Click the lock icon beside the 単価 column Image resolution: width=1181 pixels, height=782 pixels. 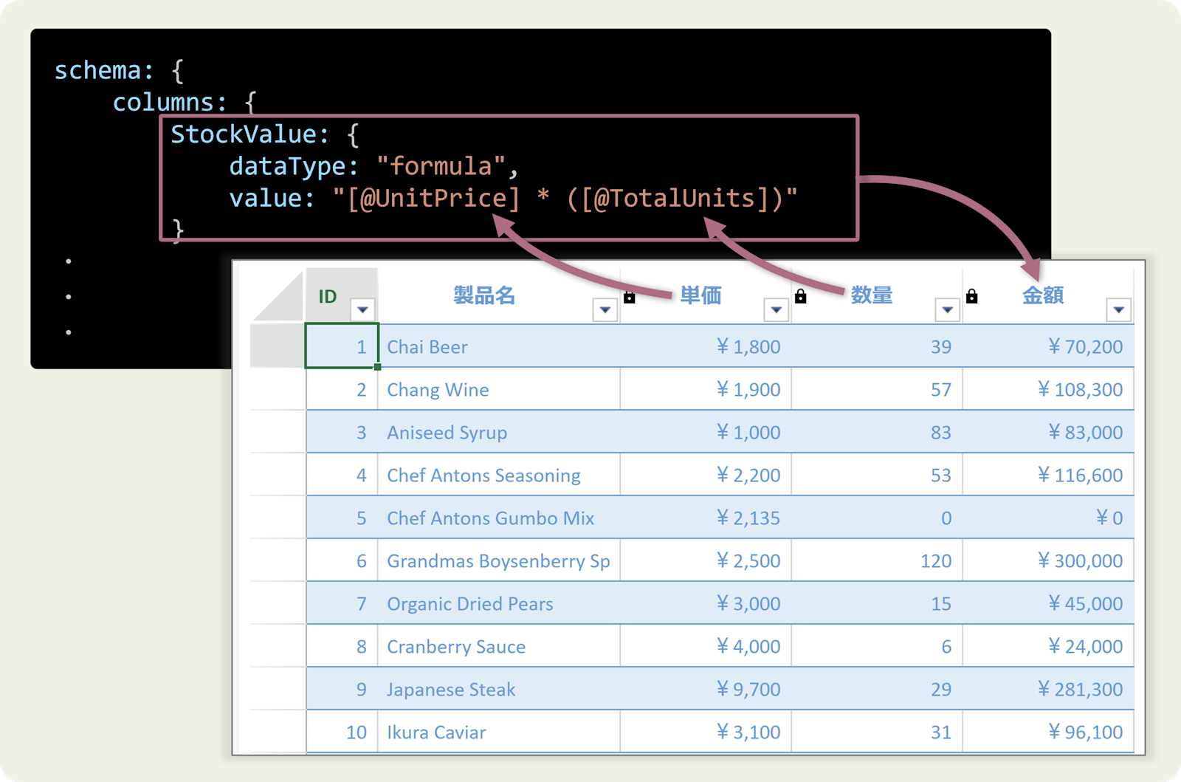tap(629, 297)
